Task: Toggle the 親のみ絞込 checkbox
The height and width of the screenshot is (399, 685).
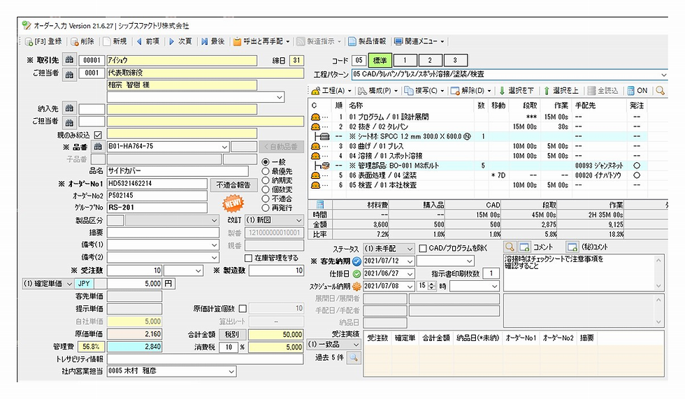Action: [98, 135]
